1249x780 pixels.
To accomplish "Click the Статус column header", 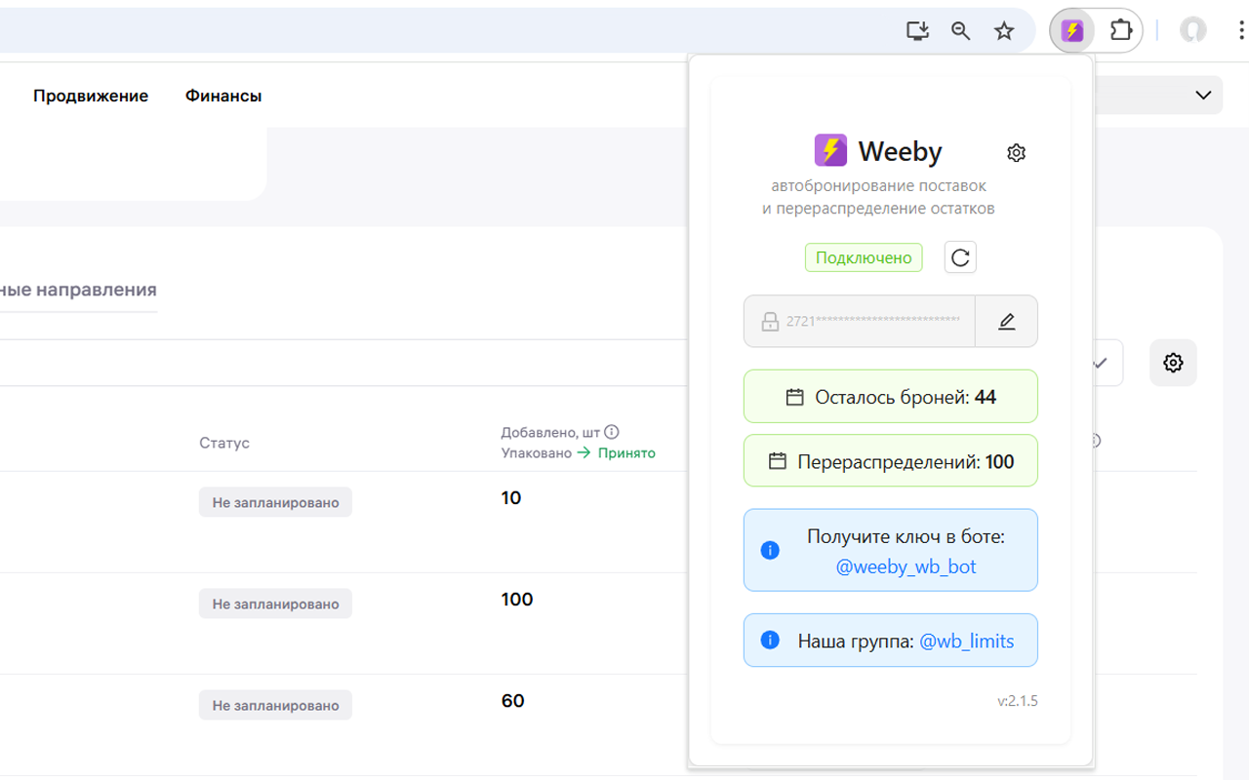I will 224,443.
